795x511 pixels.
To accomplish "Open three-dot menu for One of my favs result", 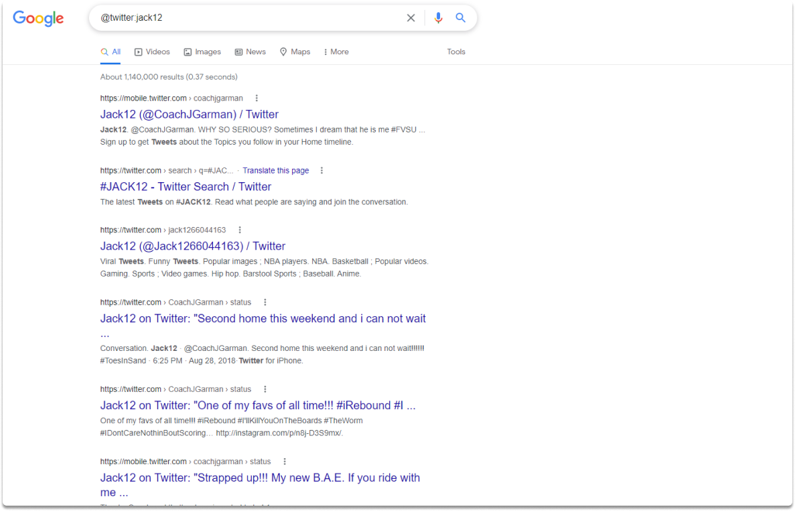I will (265, 389).
